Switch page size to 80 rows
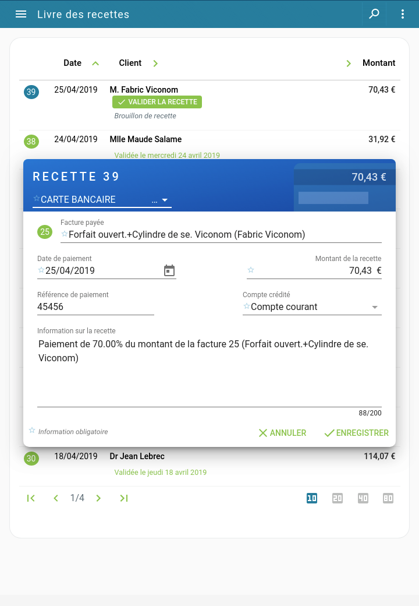The image size is (419, 606). pos(388,498)
